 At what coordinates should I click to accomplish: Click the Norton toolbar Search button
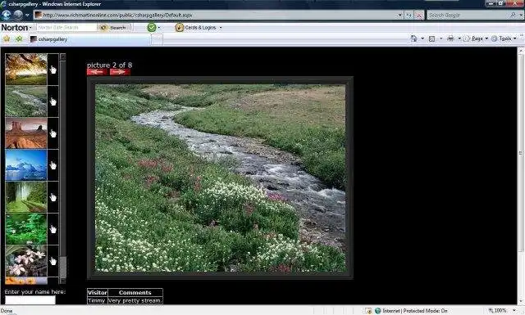point(114,28)
